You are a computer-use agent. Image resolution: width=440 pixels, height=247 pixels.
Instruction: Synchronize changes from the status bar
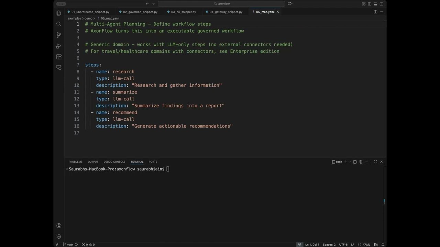[x=76, y=245]
